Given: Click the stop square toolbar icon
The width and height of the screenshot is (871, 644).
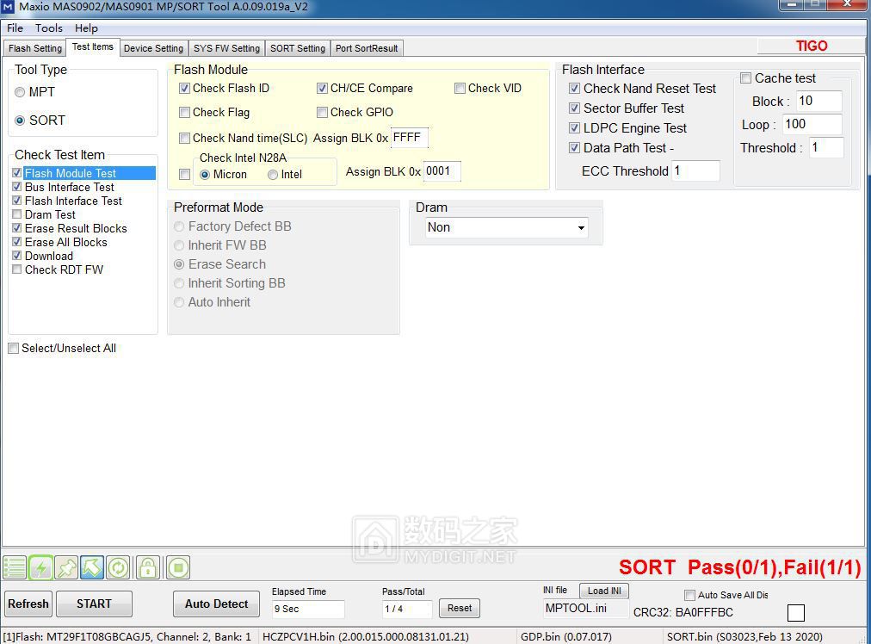Looking at the screenshot, I should [x=178, y=567].
